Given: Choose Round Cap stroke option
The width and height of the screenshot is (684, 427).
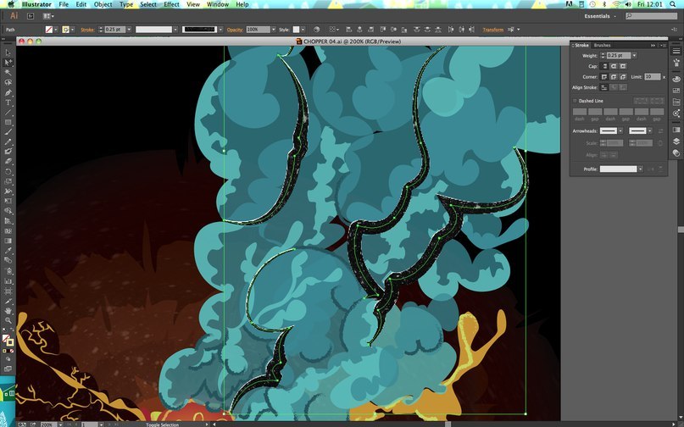Looking at the screenshot, I should (x=614, y=66).
